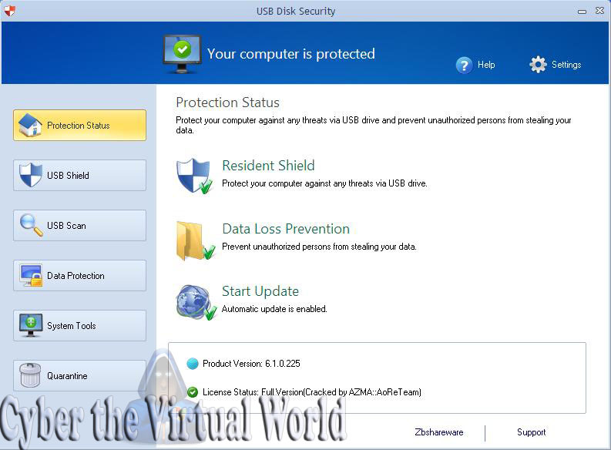Click the trash bin icon on Quarantine
The height and width of the screenshot is (450, 611).
(x=30, y=375)
